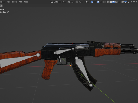Click the blue filter icon beside the eye

pos(125,2)
